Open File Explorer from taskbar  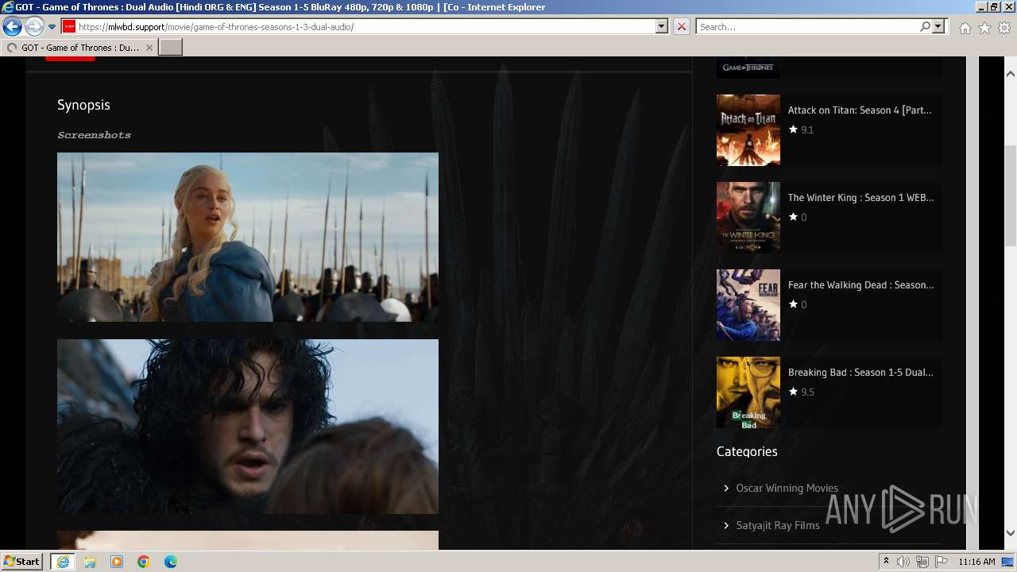(90, 562)
